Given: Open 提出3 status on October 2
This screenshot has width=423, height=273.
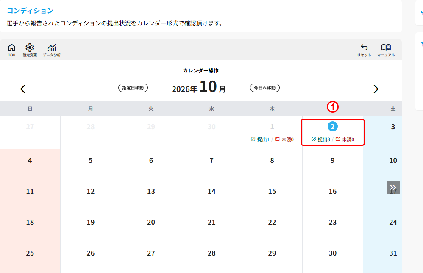Looking at the screenshot, I should tap(321, 139).
